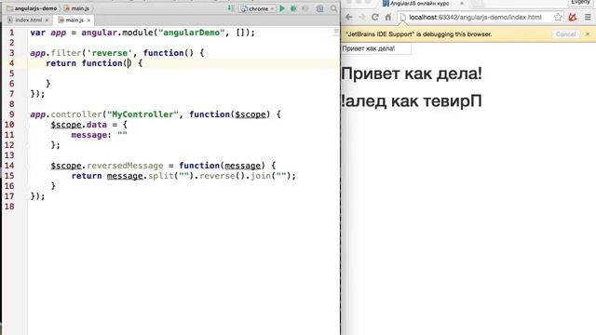Click the main.js breadcrumb in navigation bar
Image resolution: width=596 pixels, height=335 pixels.
point(77,8)
